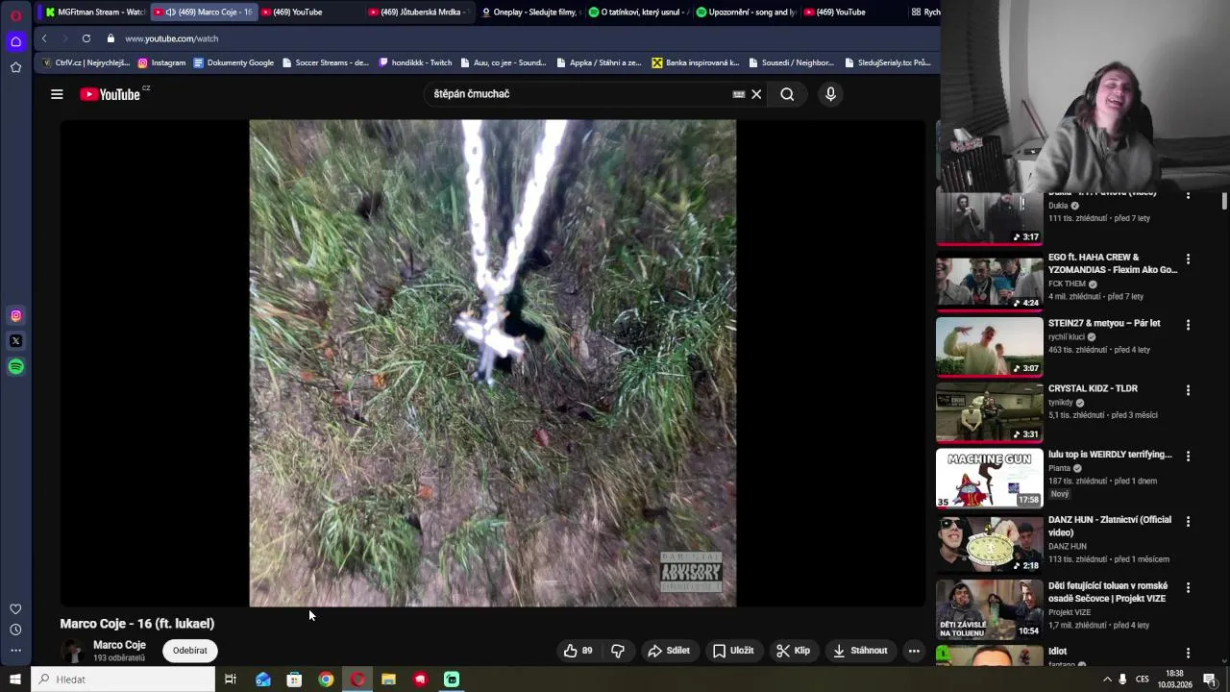Open DANZ HUN - Zlatnictví video title
The height and width of the screenshot is (692, 1230).
click(1109, 526)
